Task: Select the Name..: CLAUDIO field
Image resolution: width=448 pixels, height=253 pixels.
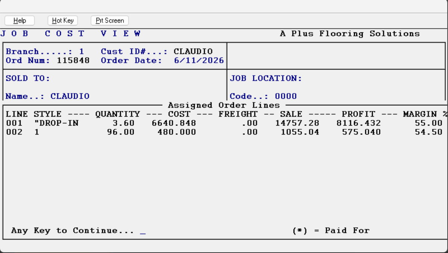Action: click(x=48, y=97)
